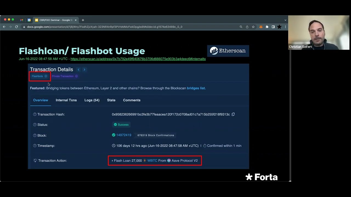The width and height of the screenshot is (351, 197).
Task: Go to previous transaction arrow
Action: (78, 70)
